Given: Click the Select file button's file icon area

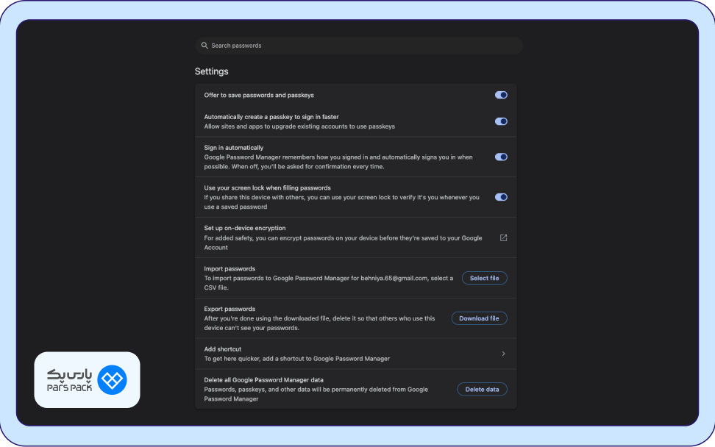Looking at the screenshot, I should (x=484, y=278).
